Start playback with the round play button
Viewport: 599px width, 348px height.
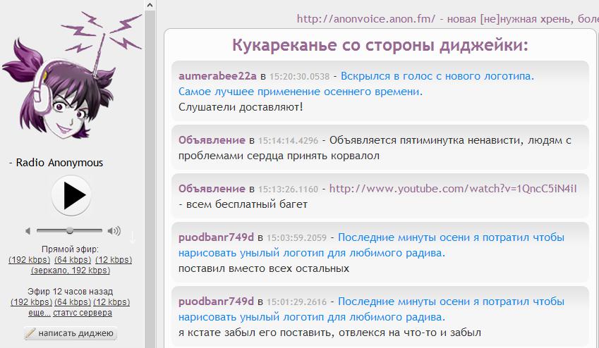pos(71,195)
